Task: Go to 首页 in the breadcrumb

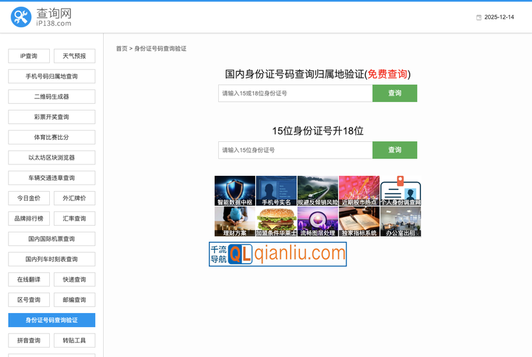Action: click(121, 49)
